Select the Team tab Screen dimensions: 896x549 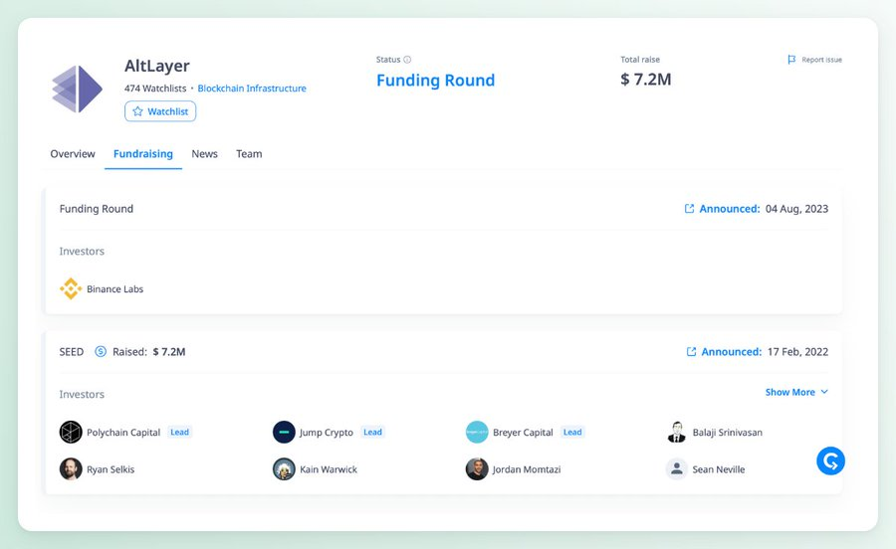pos(249,154)
